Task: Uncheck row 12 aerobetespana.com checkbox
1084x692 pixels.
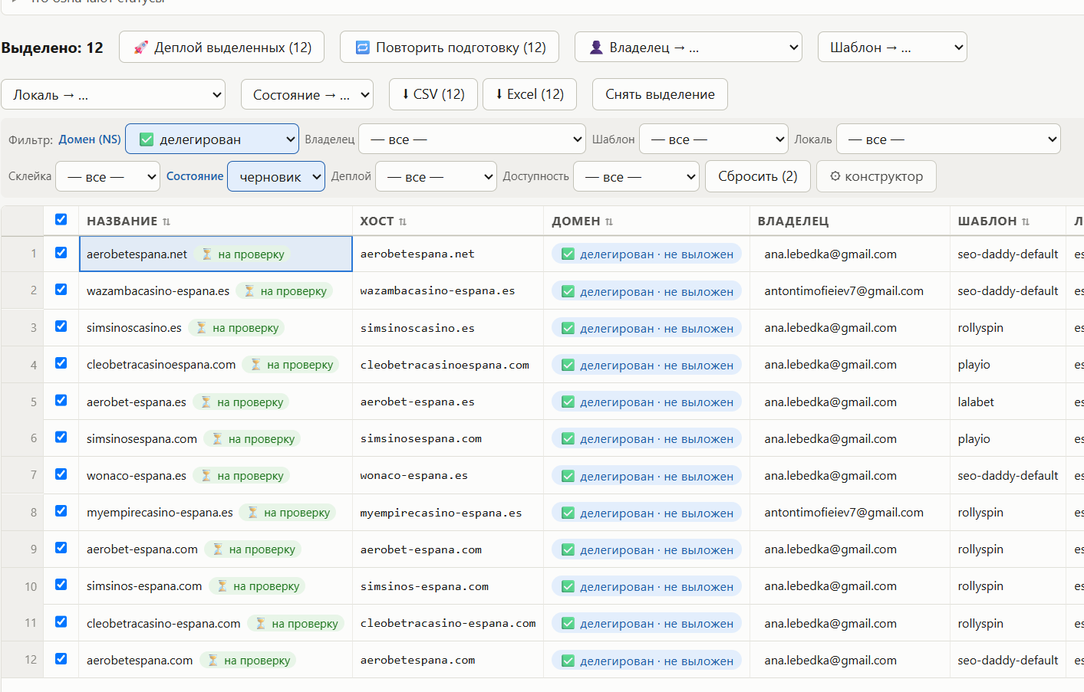Action: (x=61, y=659)
